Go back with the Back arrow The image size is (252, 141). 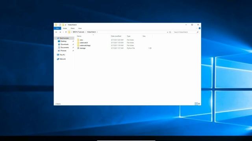click(56, 32)
